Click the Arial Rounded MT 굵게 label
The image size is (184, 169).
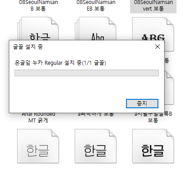(38, 118)
